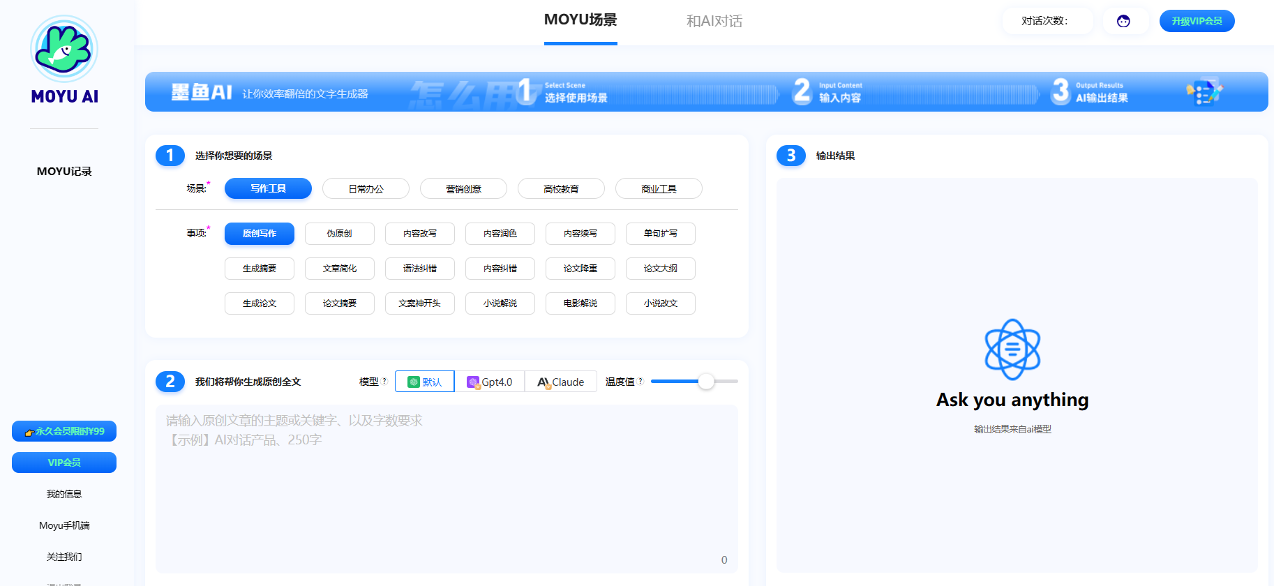
Task: Click the MOYU AI logo icon
Action: [x=64, y=50]
